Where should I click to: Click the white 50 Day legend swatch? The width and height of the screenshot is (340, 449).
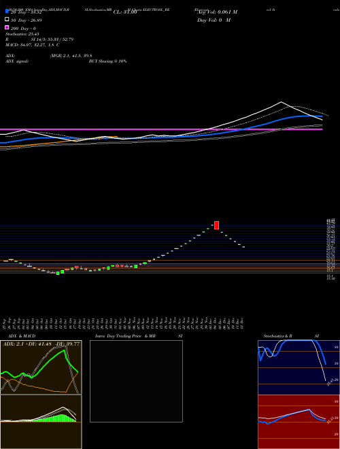pos(7,20)
